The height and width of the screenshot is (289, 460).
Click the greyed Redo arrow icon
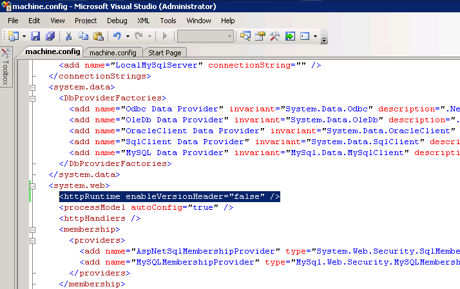point(139,36)
